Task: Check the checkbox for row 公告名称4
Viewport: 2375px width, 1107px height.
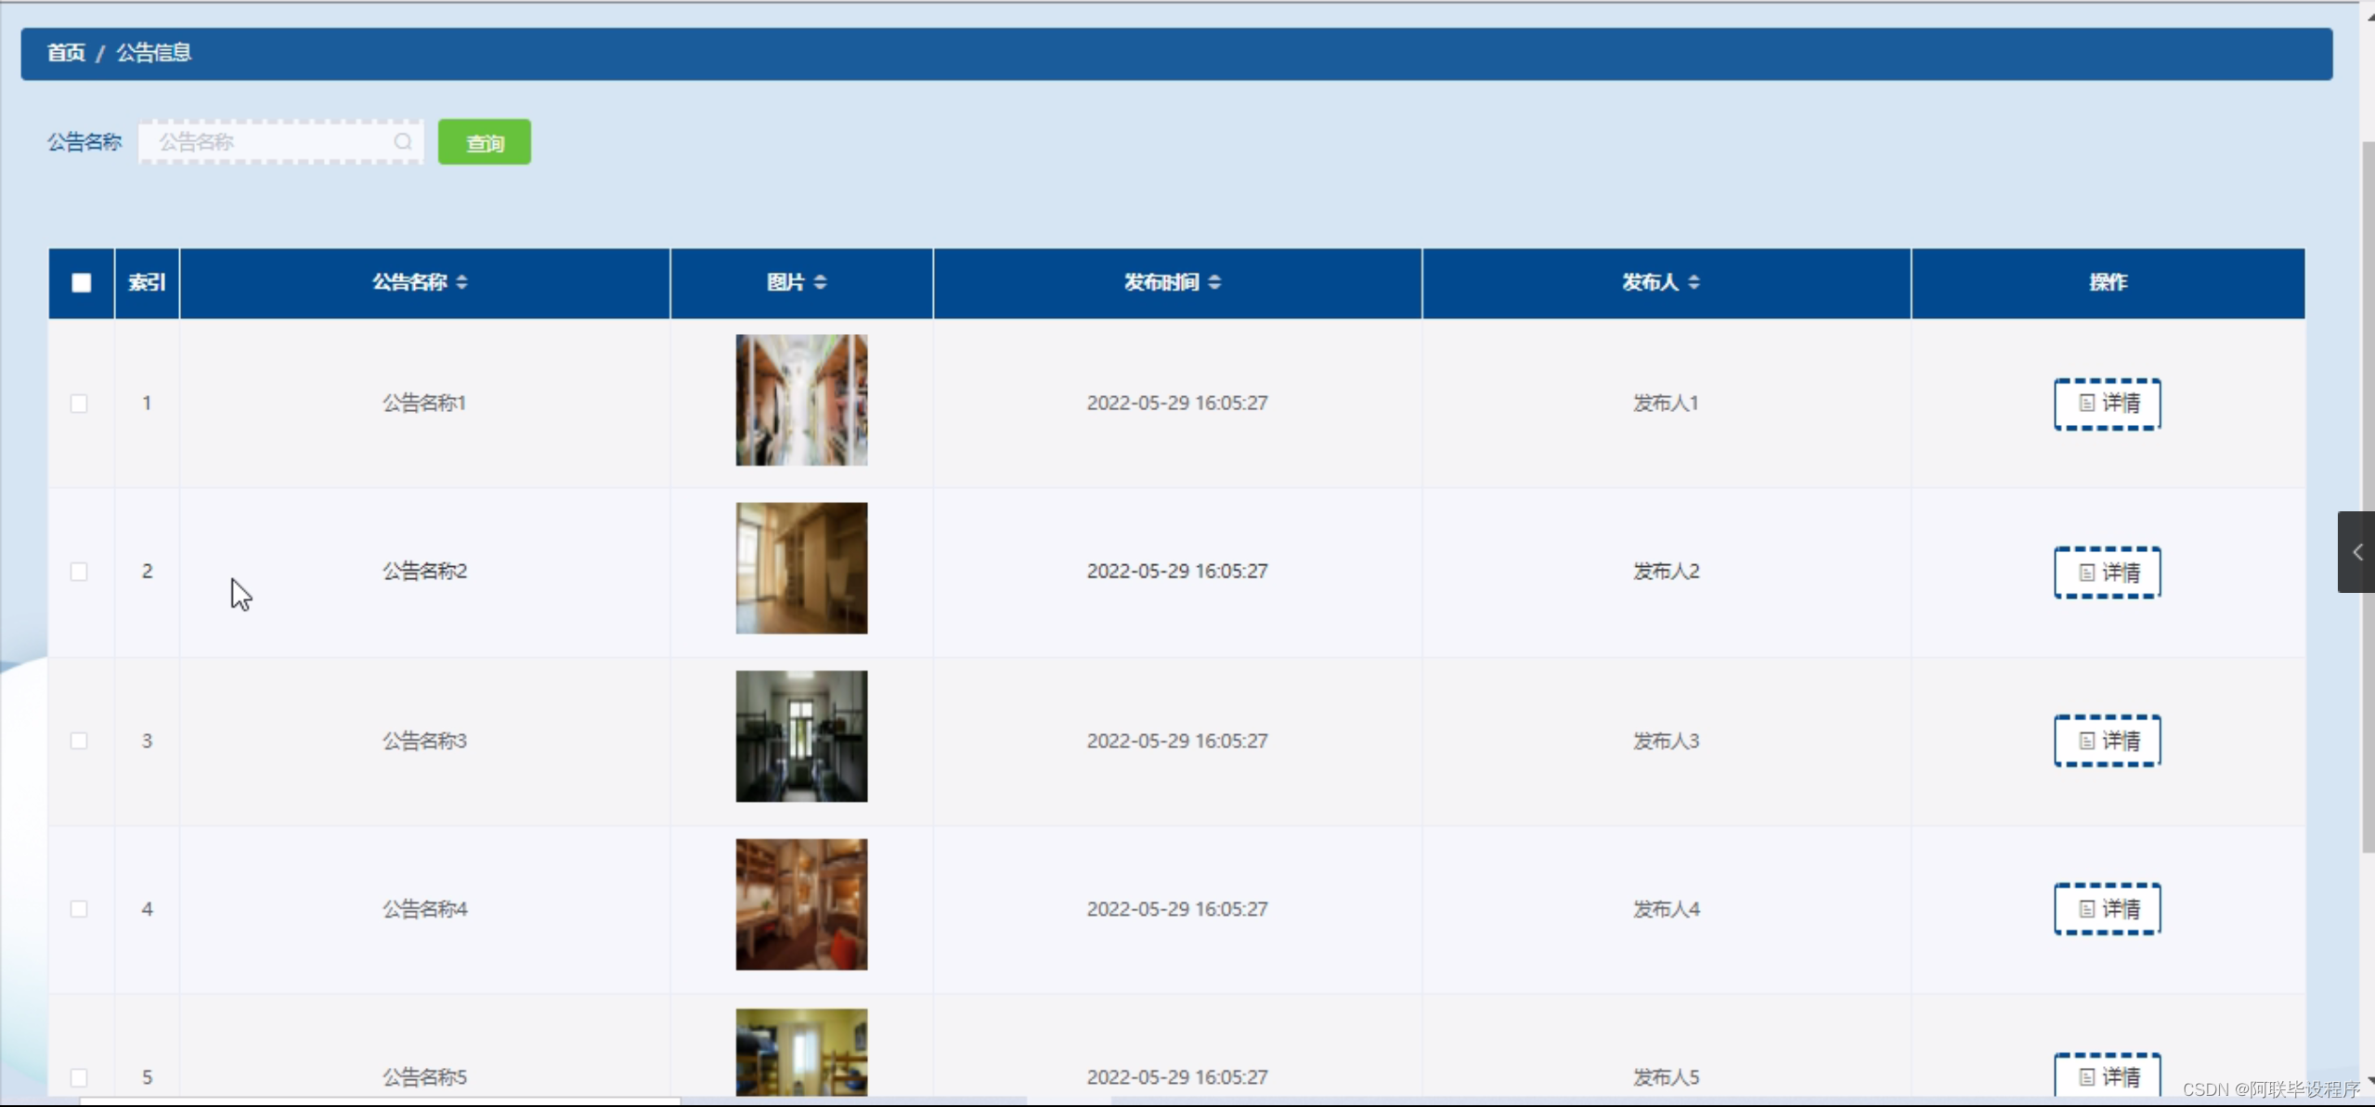Action: tap(80, 909)
